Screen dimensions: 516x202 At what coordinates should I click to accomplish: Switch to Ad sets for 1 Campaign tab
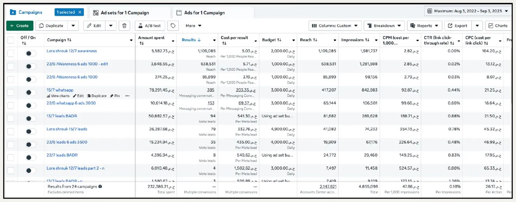pos(130,13)
